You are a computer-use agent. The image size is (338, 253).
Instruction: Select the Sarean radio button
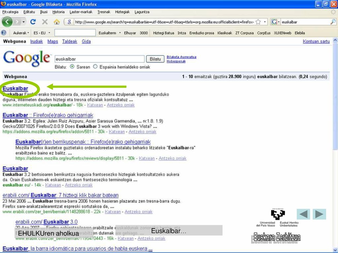coord(72,67)
